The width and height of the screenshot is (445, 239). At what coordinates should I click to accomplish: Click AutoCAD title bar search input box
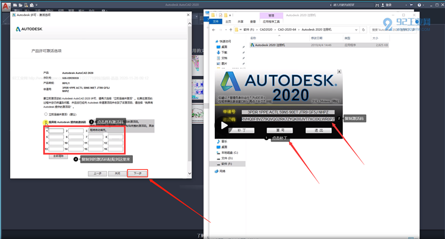353,5
